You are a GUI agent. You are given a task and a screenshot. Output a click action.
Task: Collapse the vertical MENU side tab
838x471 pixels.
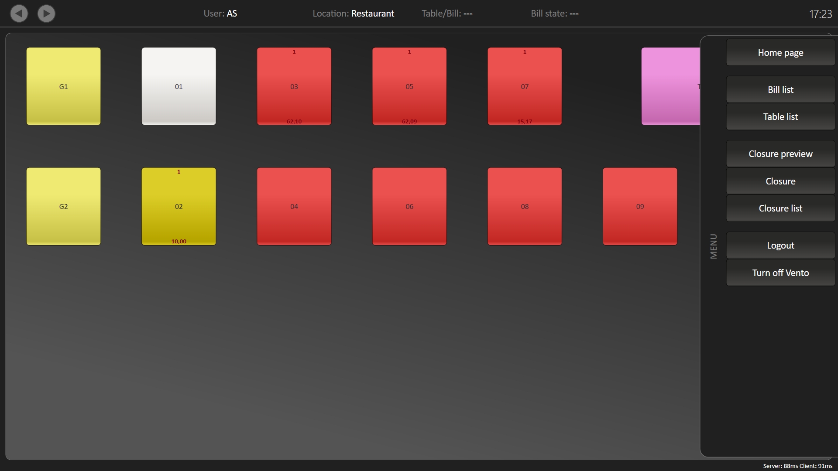714,246
